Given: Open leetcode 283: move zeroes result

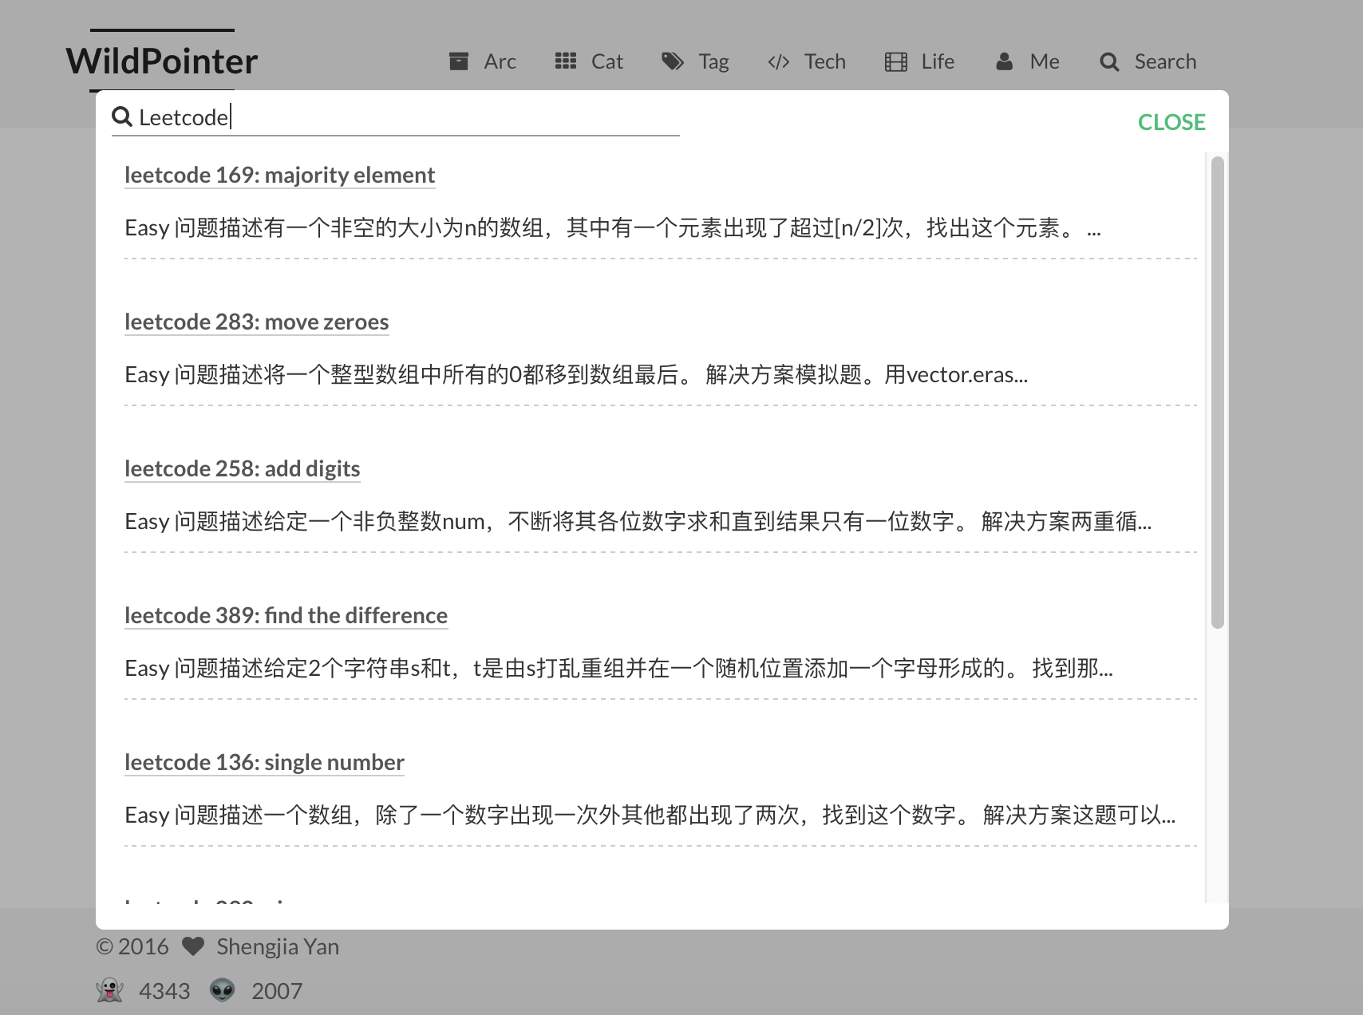Looking at the screenshot, I should (257, 322).
